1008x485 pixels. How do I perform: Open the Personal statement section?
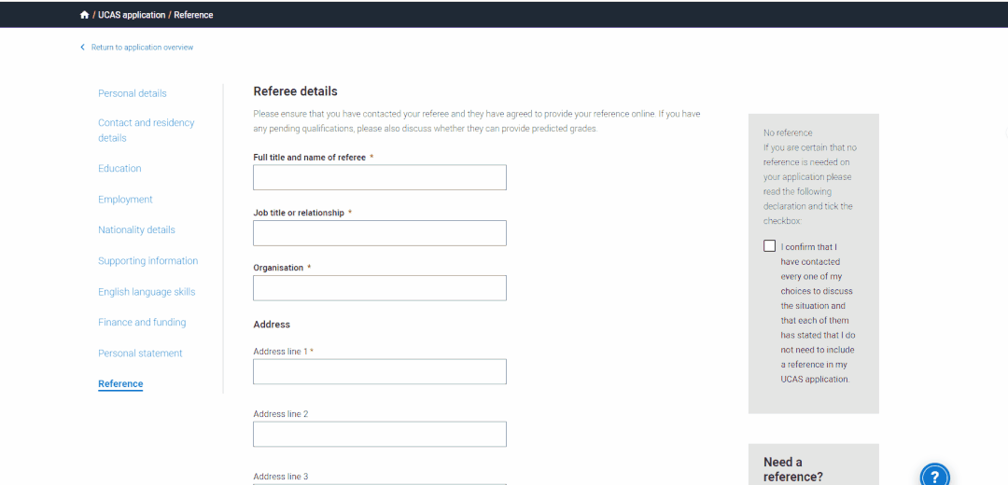[140, 353]
